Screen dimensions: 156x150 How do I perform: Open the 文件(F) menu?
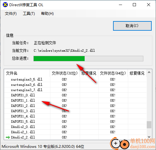[x=11, y=14]
